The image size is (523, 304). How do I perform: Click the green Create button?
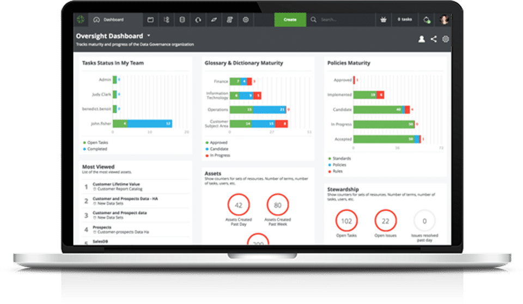click(290, 20)
